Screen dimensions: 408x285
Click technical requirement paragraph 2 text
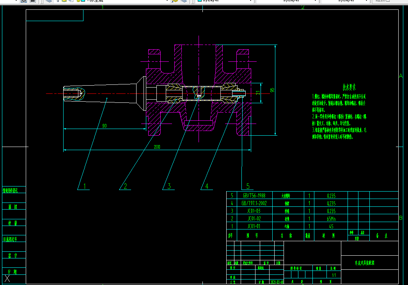point(339,120)
